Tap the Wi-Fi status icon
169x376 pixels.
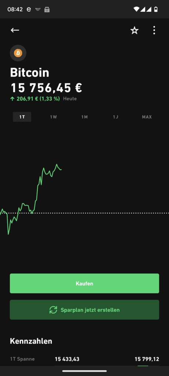(136, 9)
